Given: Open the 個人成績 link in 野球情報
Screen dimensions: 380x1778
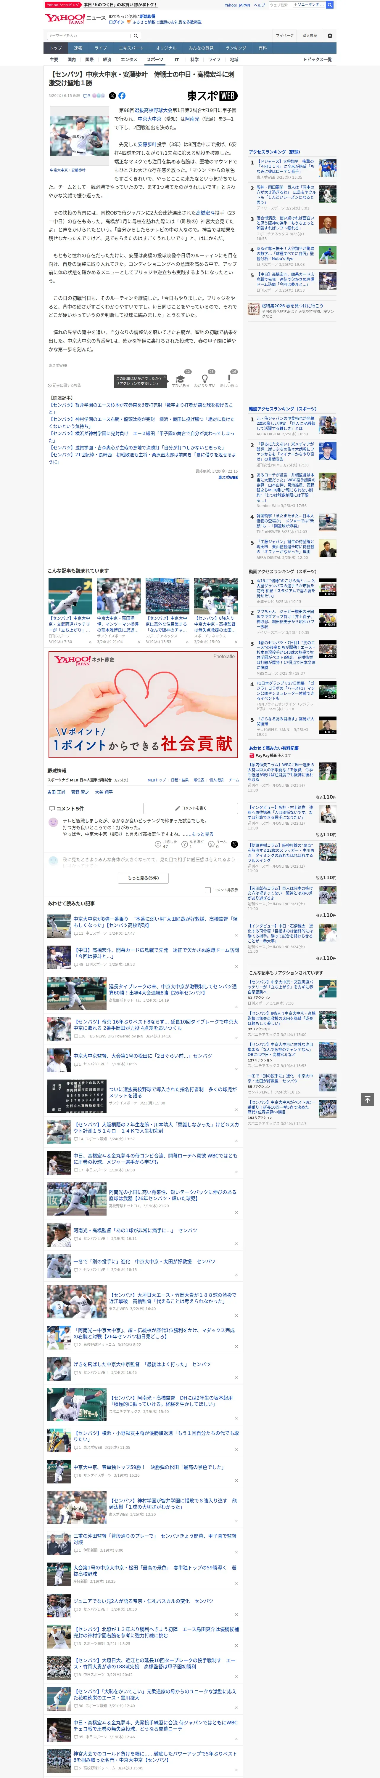Looking at the screenshot, I should click(x=217, y=780).
